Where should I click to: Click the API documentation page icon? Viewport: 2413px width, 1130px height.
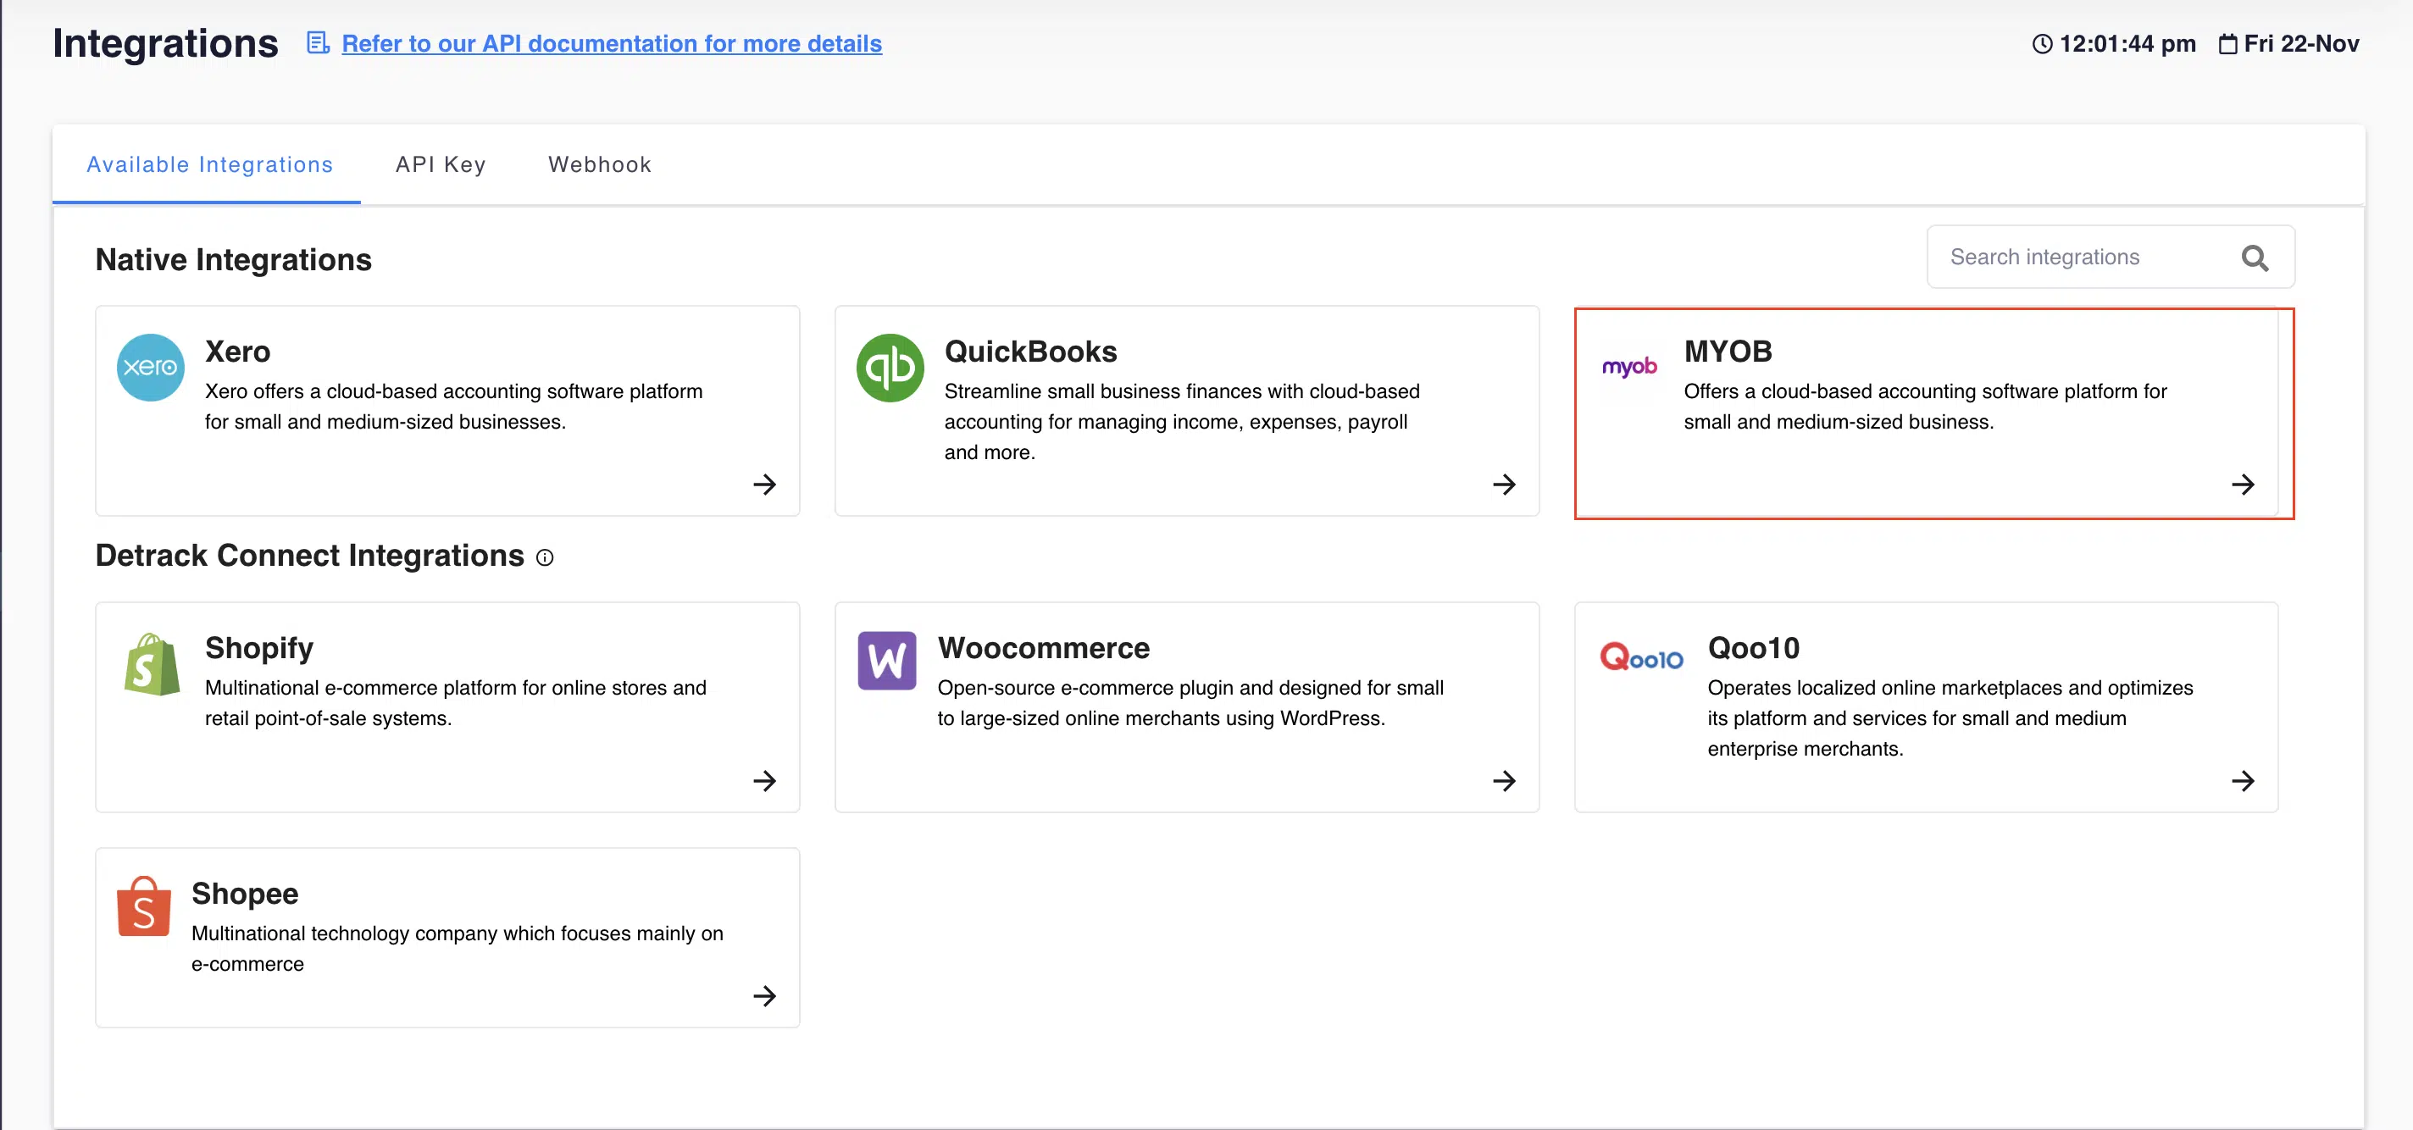pyautogui.click(x=318, y=43)
